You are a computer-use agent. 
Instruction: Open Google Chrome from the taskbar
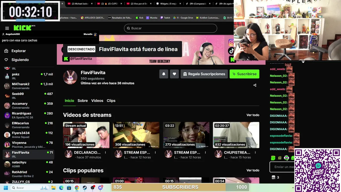point(77,188)
